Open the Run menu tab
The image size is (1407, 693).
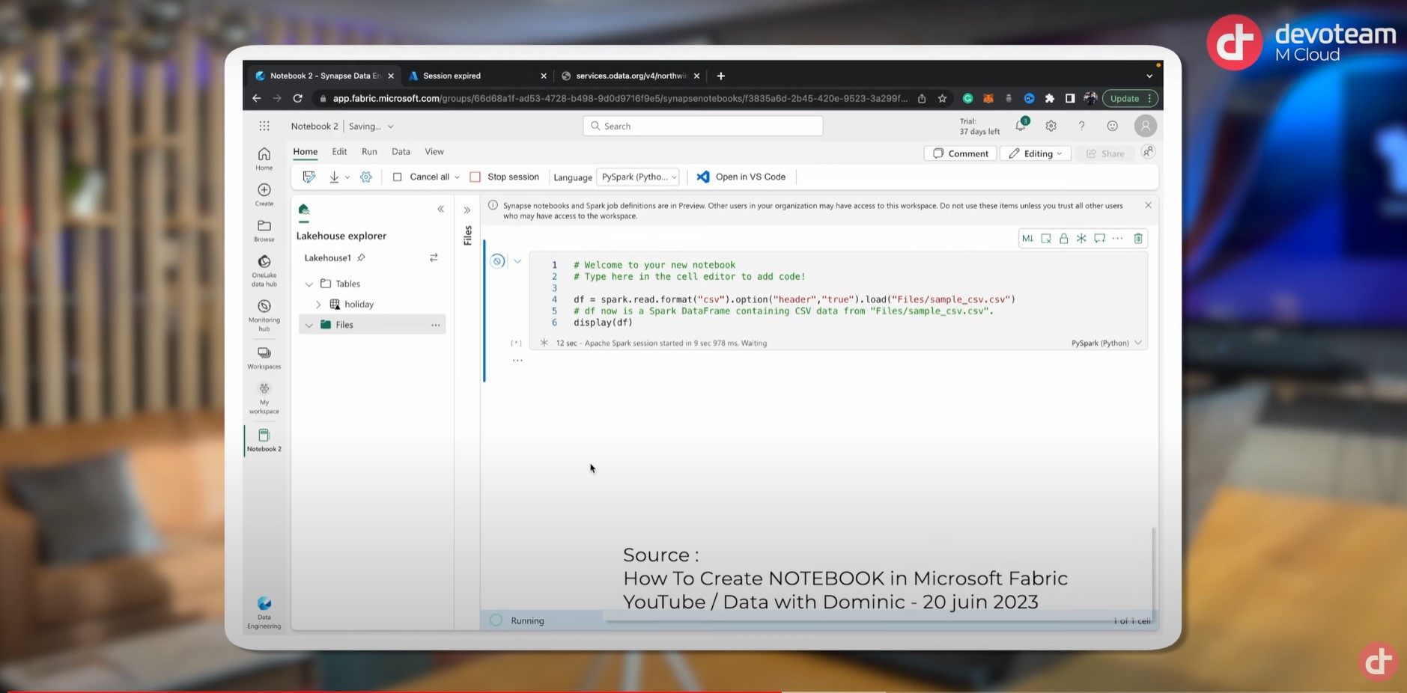pyautogui.click(x=369, y=152)
